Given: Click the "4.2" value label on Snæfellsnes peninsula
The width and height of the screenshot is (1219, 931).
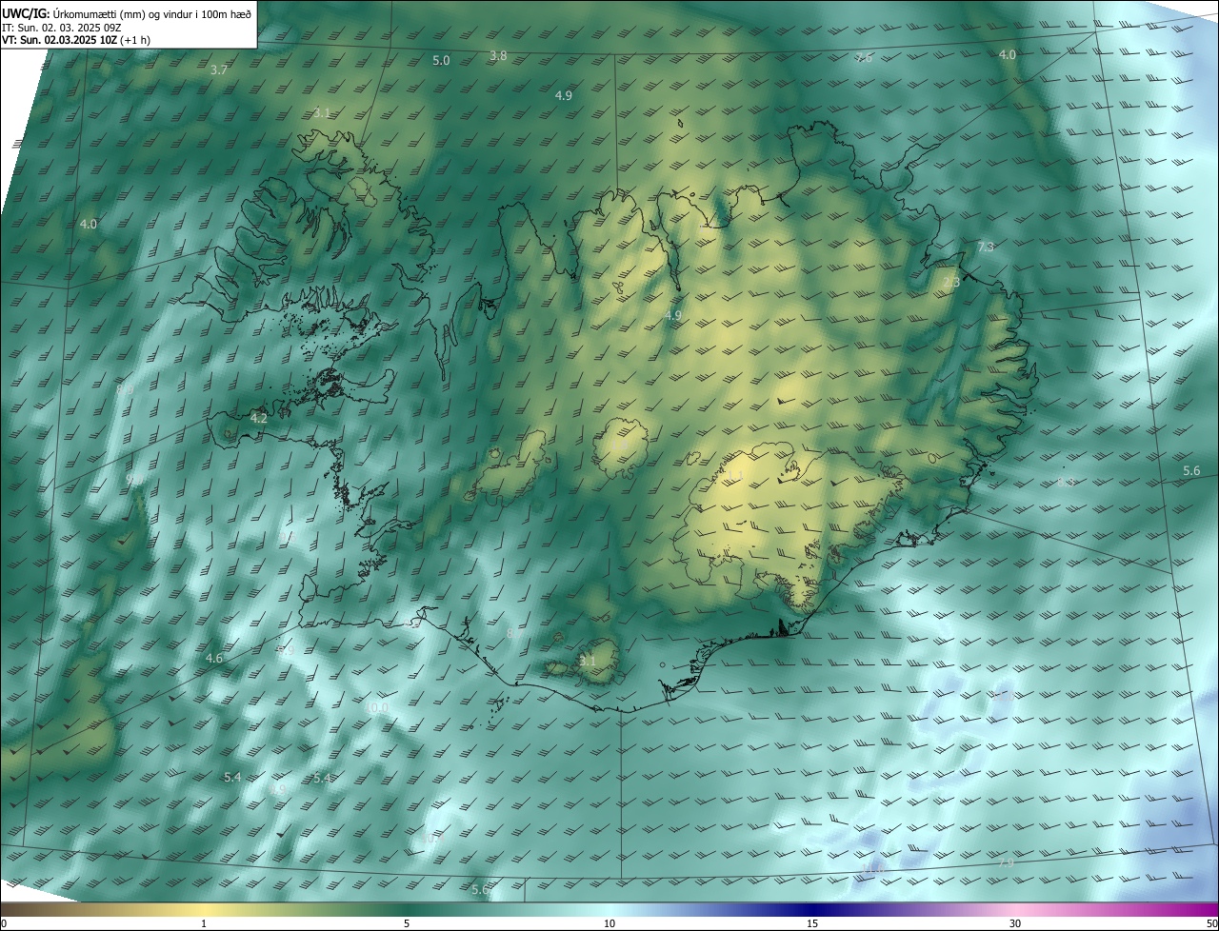Looking at the screenshot, I should [x=259, y=418].
